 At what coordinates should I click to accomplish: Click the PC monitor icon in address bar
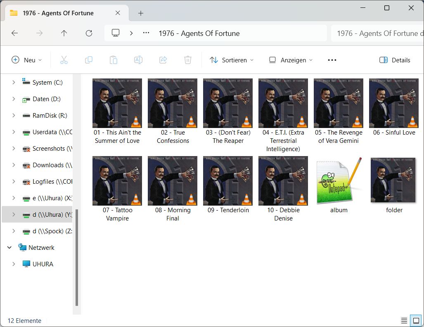tap(116, 33)
